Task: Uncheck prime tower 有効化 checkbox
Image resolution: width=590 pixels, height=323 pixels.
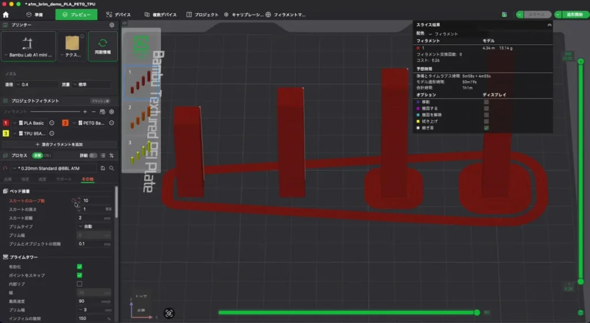Action: pyautogui.click(x=80, y=267)
